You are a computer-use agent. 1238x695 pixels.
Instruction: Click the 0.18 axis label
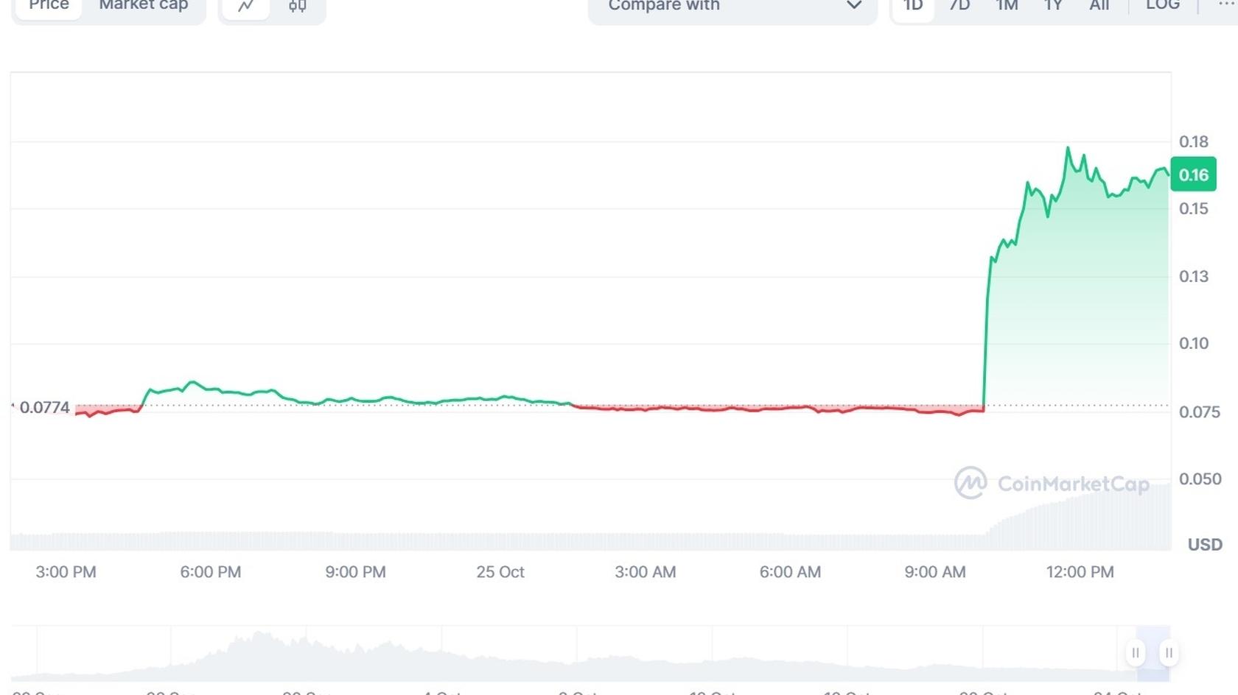point(1194,141)
